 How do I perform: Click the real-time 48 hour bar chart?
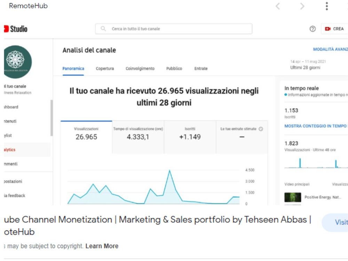pyautogui.click(x=316, y=163)
